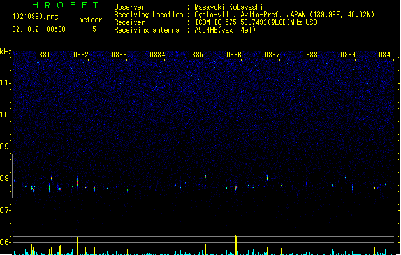Click the 0832 time marker
The image size is (401, 255).
81,55
